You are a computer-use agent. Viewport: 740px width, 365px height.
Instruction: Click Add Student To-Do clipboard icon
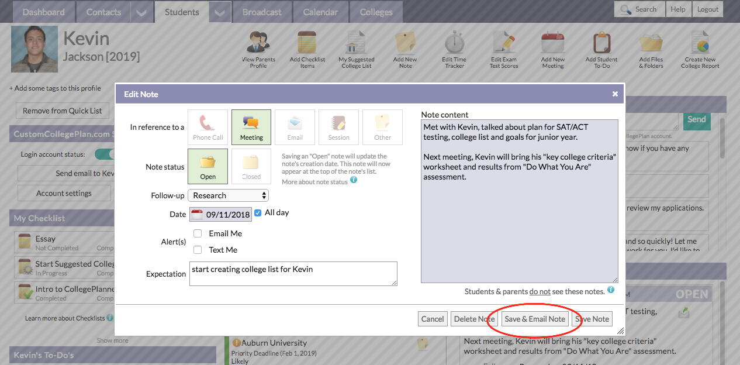(x=601, y=42)
